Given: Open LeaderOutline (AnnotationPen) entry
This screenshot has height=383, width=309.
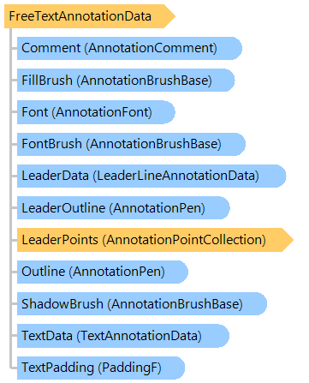Looking at the screenshot, I should 123,208.
